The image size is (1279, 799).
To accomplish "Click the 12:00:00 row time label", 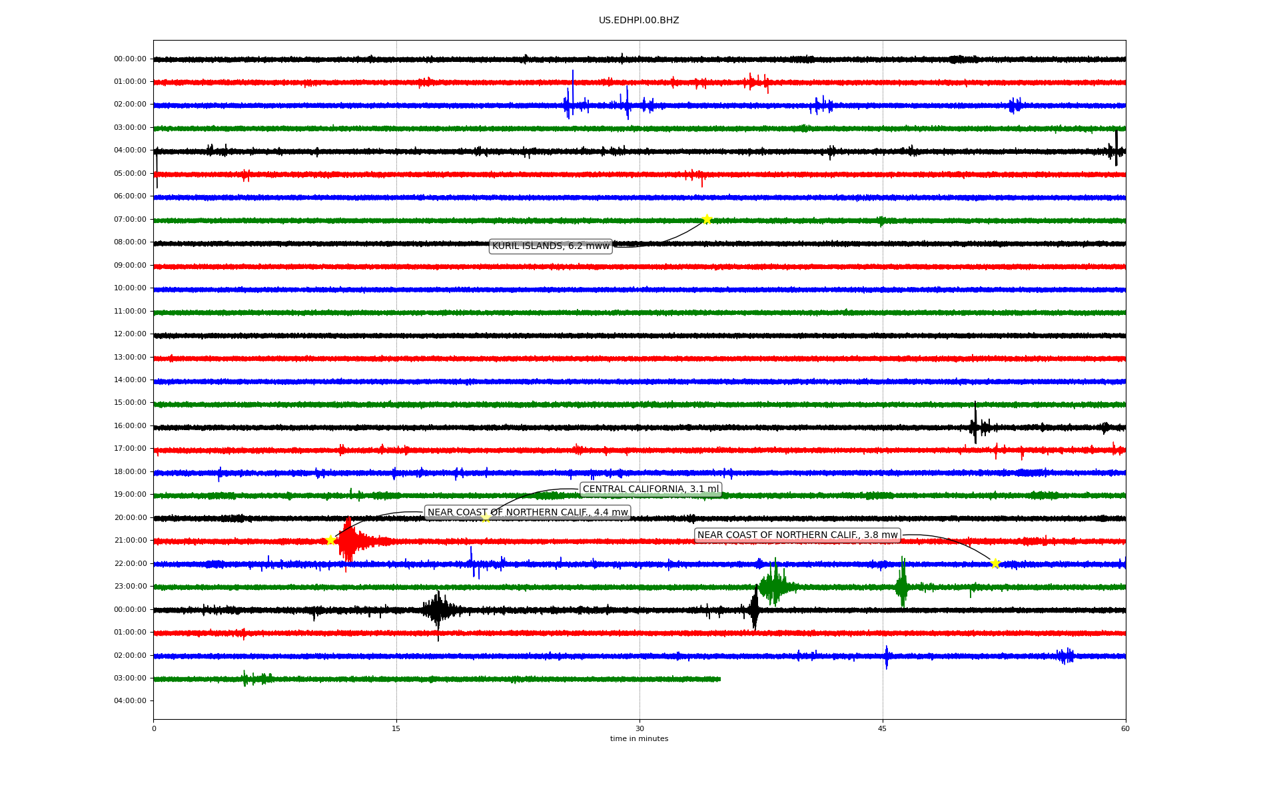I will coord(130,334).
